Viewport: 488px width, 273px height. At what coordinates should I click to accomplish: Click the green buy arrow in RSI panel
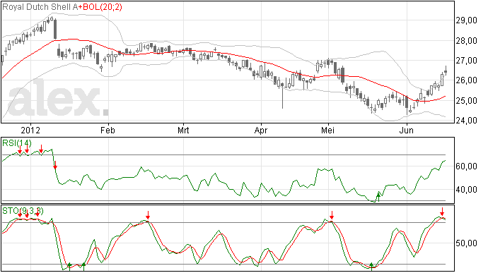tap(378, 197)
